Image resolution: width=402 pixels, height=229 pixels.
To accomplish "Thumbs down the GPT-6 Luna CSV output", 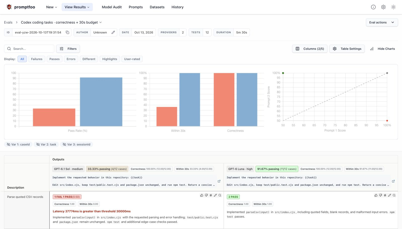I will click(380, 195).
